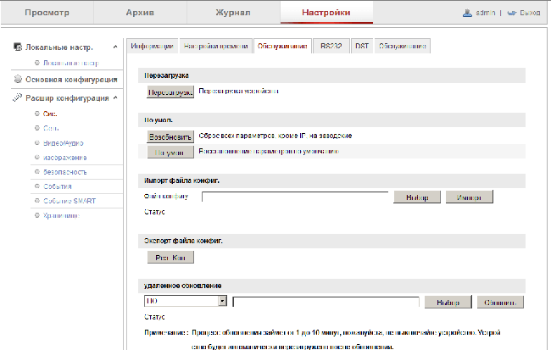Open the Настройки времени sub-tab
Viewport: 551px width, 350px height.
[216, 46]
